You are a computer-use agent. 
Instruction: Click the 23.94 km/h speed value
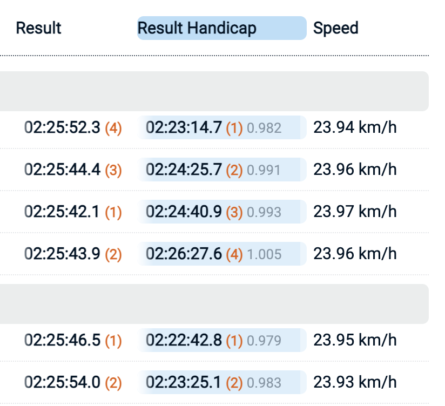[x=355, y=127]
